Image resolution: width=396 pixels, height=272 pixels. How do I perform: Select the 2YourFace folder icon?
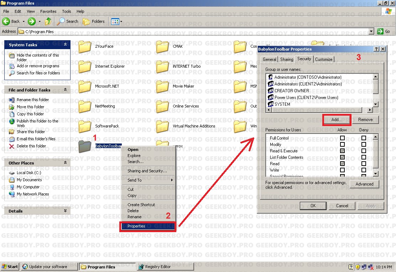(x=85, y=47)
